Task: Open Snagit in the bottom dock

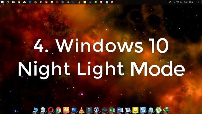Action: [x=143, y=110]
